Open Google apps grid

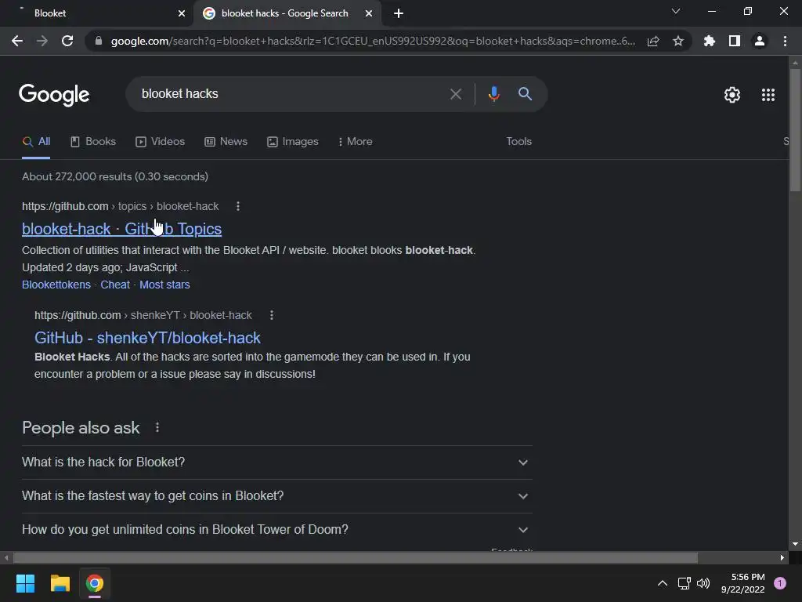click(x=768, y=95)
